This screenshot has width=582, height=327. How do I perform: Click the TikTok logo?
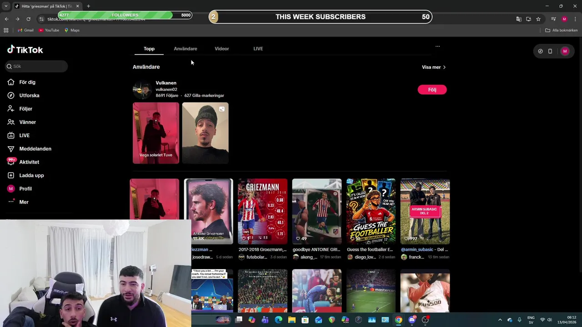click(25, 50)
